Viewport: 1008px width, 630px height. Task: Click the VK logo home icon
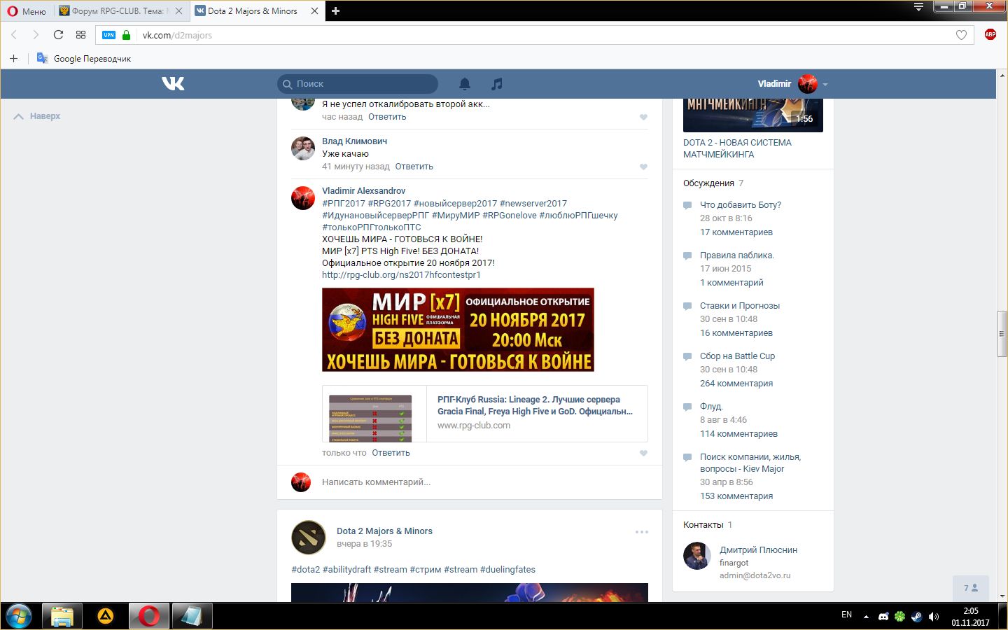tap(173, 84)
